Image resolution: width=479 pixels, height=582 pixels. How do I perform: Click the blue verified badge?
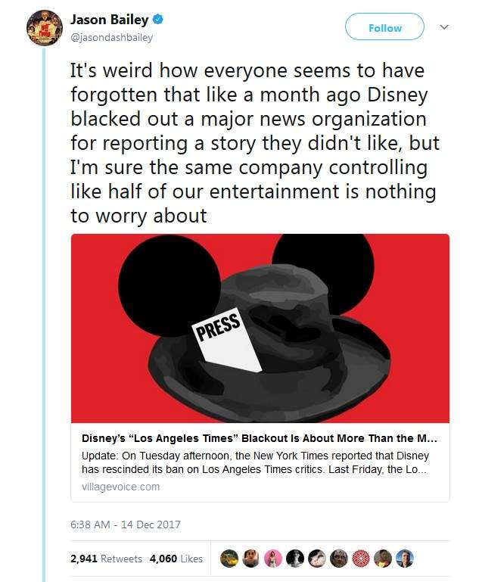[x=157, y=19]
